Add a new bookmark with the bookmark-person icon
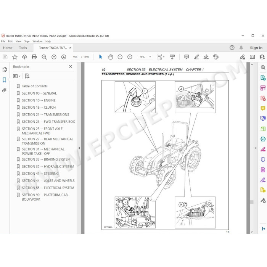Viewport: 267px width, 267px height. click(27, 76)
